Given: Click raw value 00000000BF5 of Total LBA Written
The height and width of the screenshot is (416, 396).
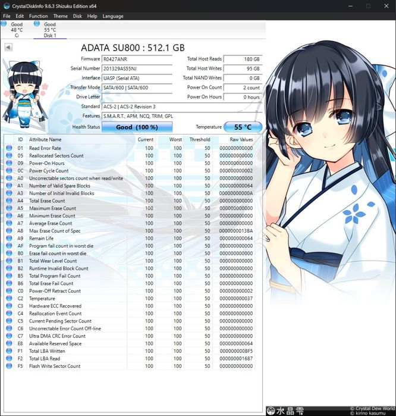Looking at the screenshot, I should click(x=236, y=351).
